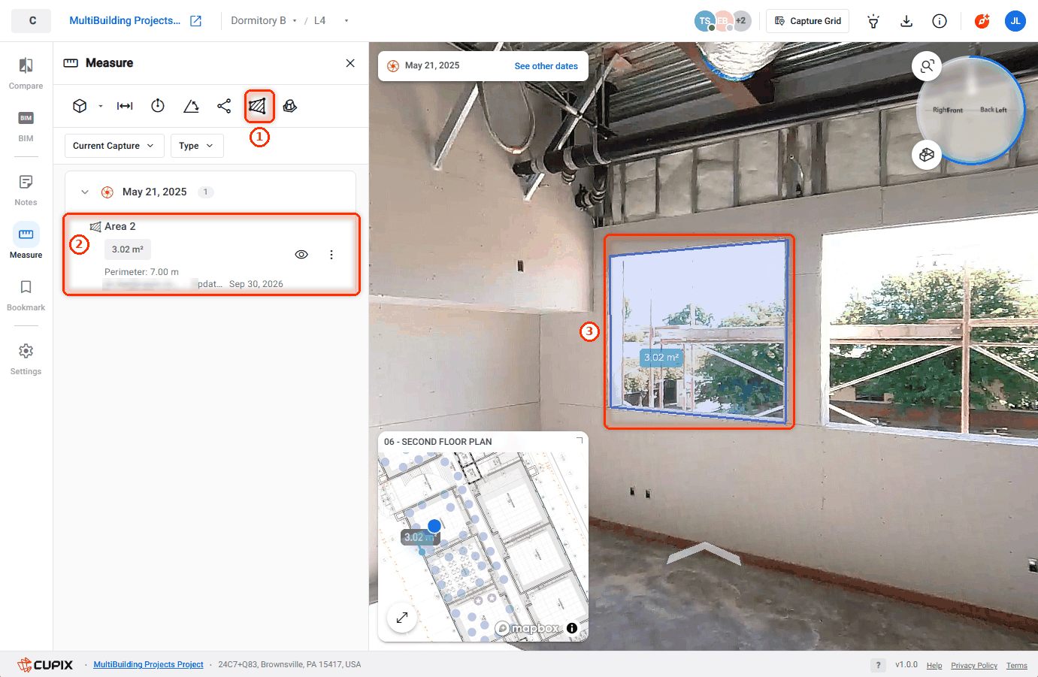Open the footer question mark help button

pyautogui.click(x=878, y=665)
